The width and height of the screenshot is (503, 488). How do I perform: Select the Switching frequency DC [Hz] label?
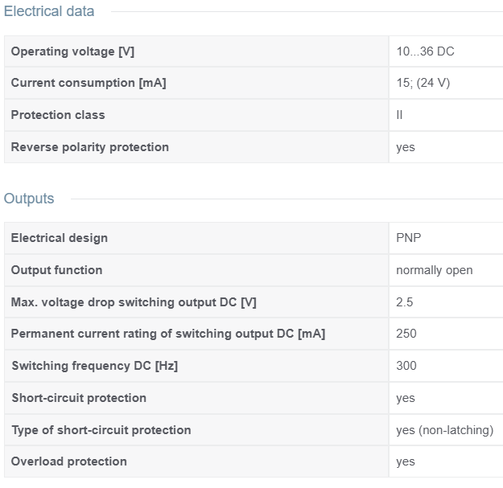coord(95,366)
